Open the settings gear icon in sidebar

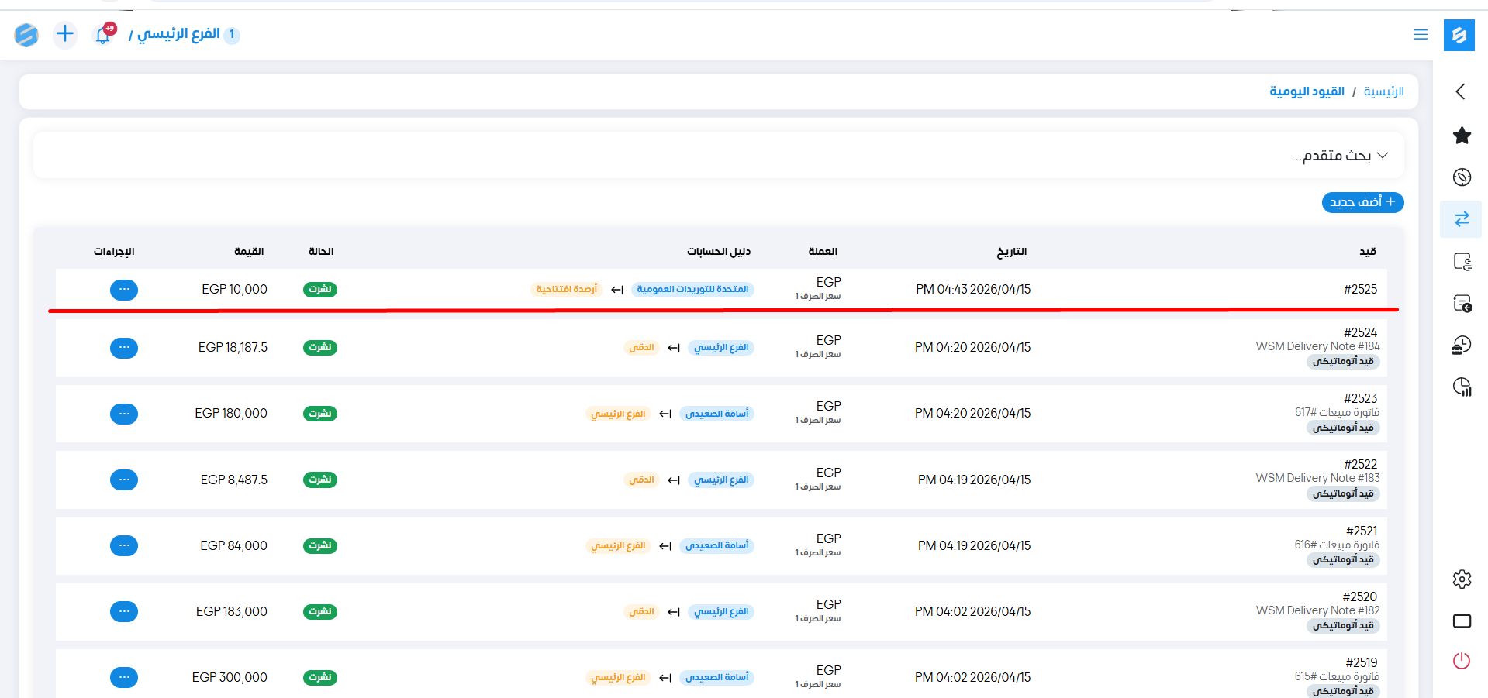[1462, 579]
